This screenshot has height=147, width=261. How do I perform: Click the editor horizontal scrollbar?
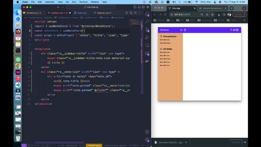pos(60,143)
